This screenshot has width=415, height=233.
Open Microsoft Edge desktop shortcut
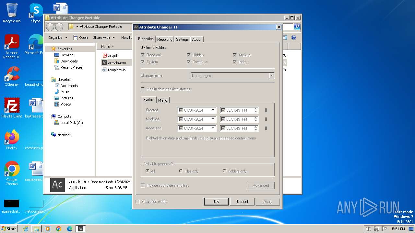tap(35, 44)
